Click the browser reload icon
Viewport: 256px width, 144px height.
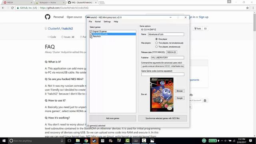click(12, 8)
